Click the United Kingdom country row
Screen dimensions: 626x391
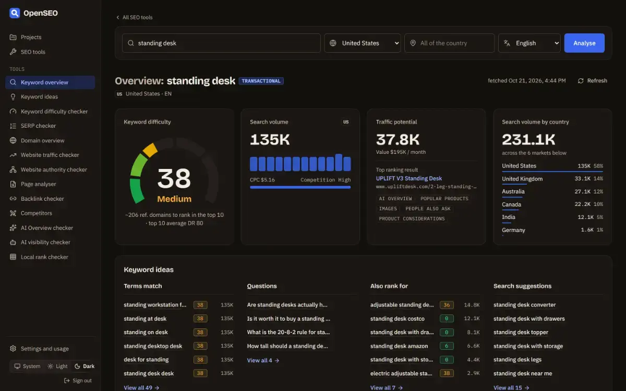coord(552,179)
